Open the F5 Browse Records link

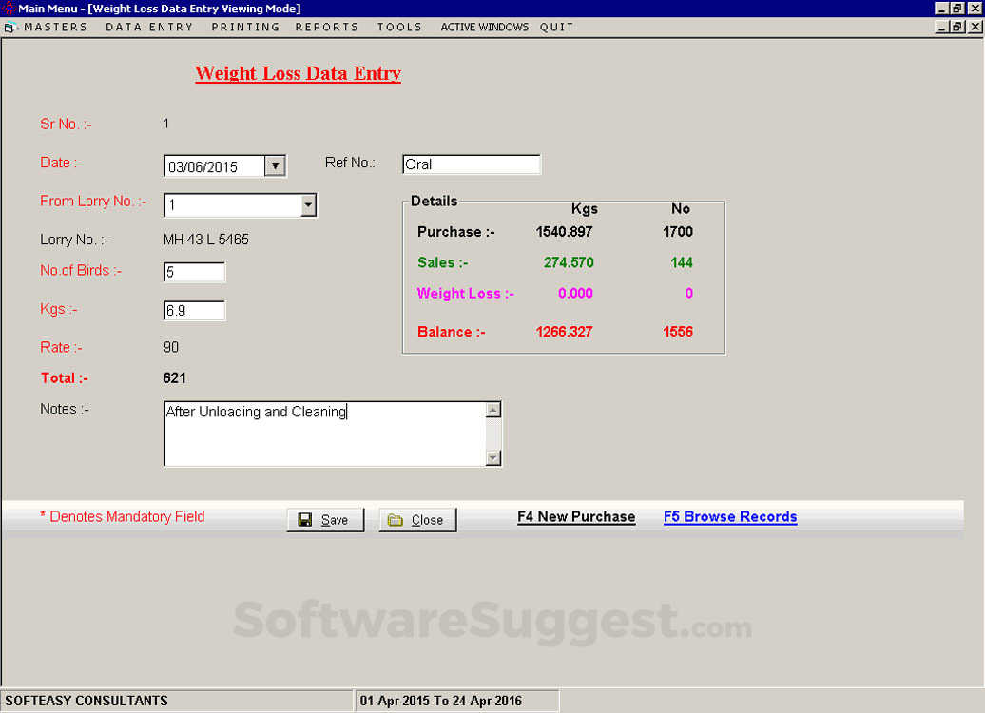[730, 516]
